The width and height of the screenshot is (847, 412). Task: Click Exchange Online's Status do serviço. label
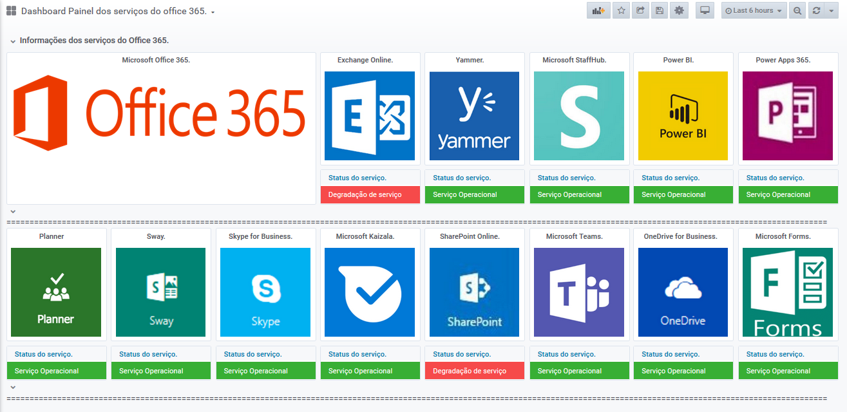coord(357,178)
